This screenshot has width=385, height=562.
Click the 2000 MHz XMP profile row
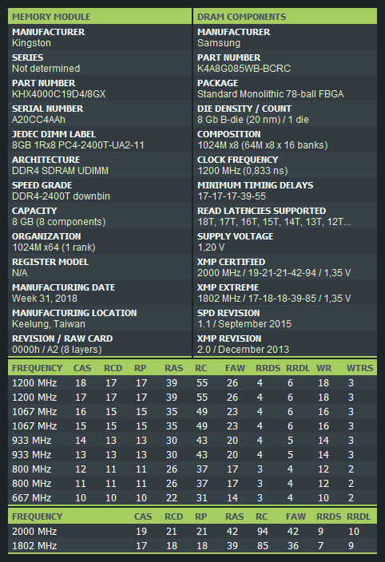coord(192,531)
